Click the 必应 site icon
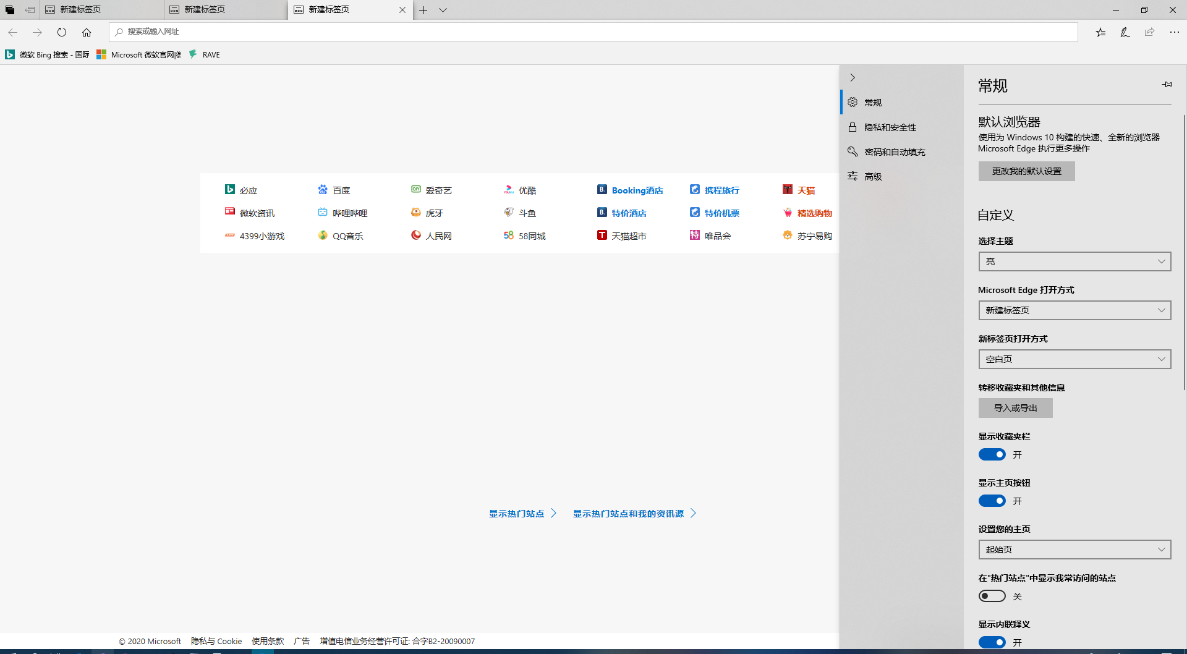The width and height of the screenshot is (1187, 654). [x=230, y=190]
